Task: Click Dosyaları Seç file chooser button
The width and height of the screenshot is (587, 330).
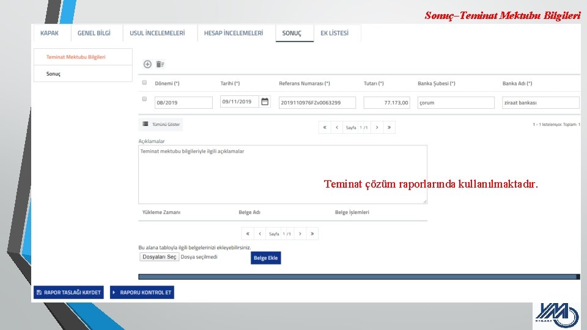Action: (159, 257)
